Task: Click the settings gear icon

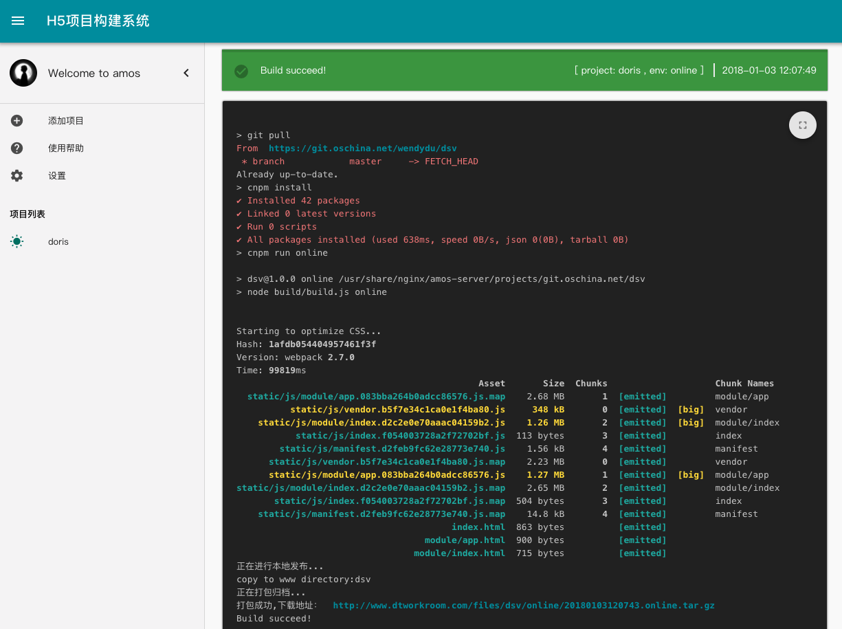Action: [17, 176]
